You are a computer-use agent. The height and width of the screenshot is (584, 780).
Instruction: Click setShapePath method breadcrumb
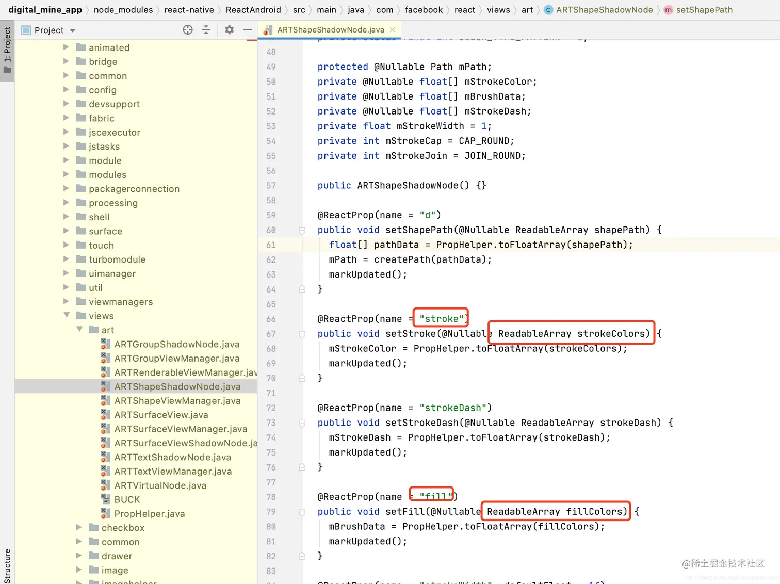tap(704, 10)
